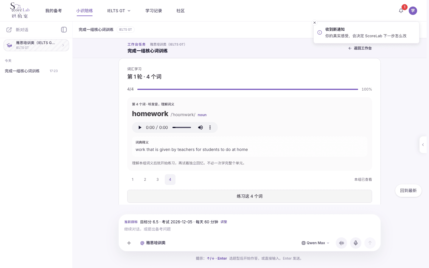Click the 收到新通知 info icon
Viewport: 429px width, 268px height.
[320, 32]
